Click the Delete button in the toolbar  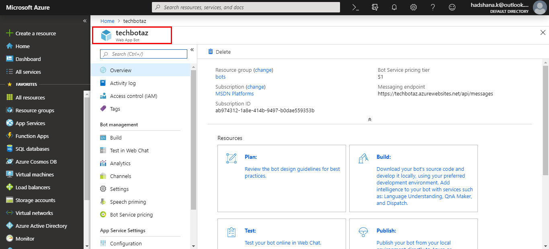point(219,52)
